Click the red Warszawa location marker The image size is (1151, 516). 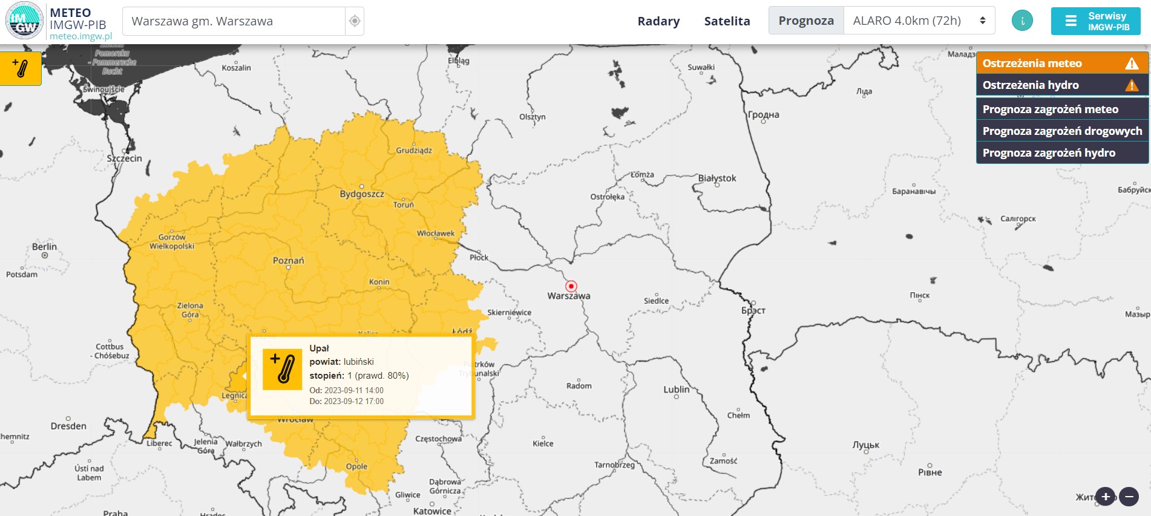click(x=571, y=286)
